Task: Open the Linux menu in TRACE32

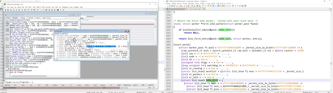Action: pos(71,7)
